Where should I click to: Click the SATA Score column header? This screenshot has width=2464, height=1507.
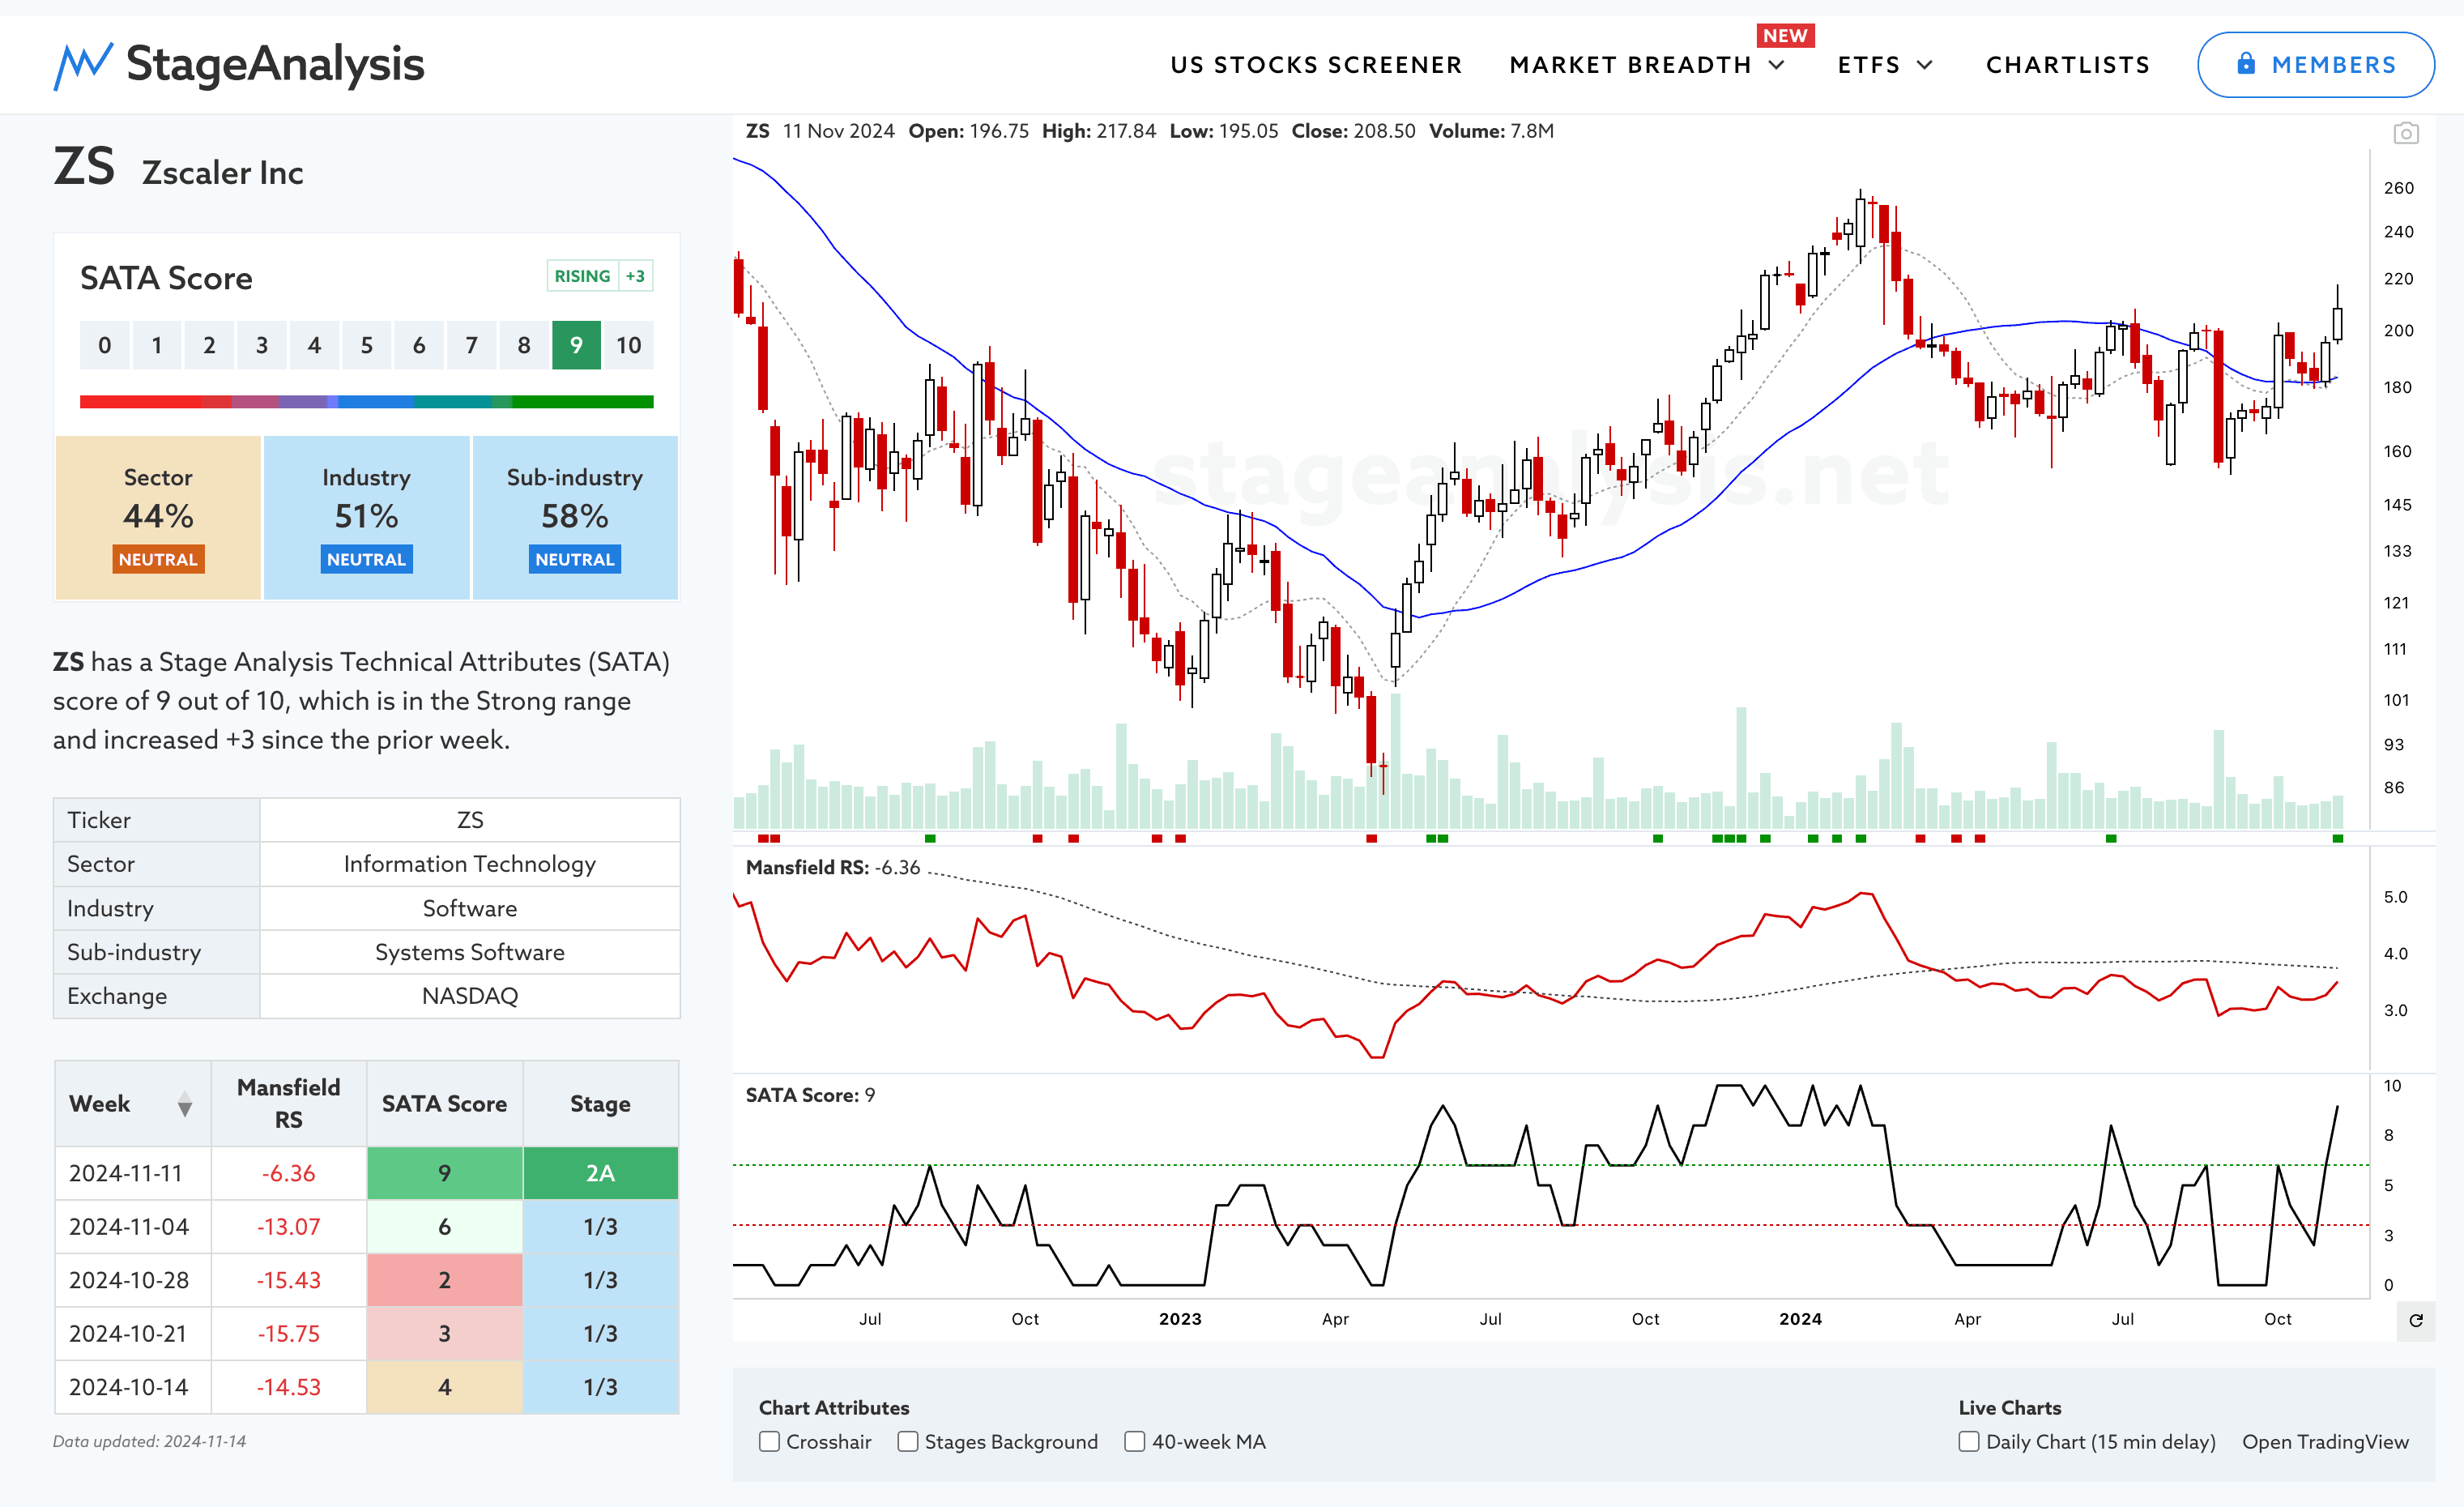point(444,1104)
